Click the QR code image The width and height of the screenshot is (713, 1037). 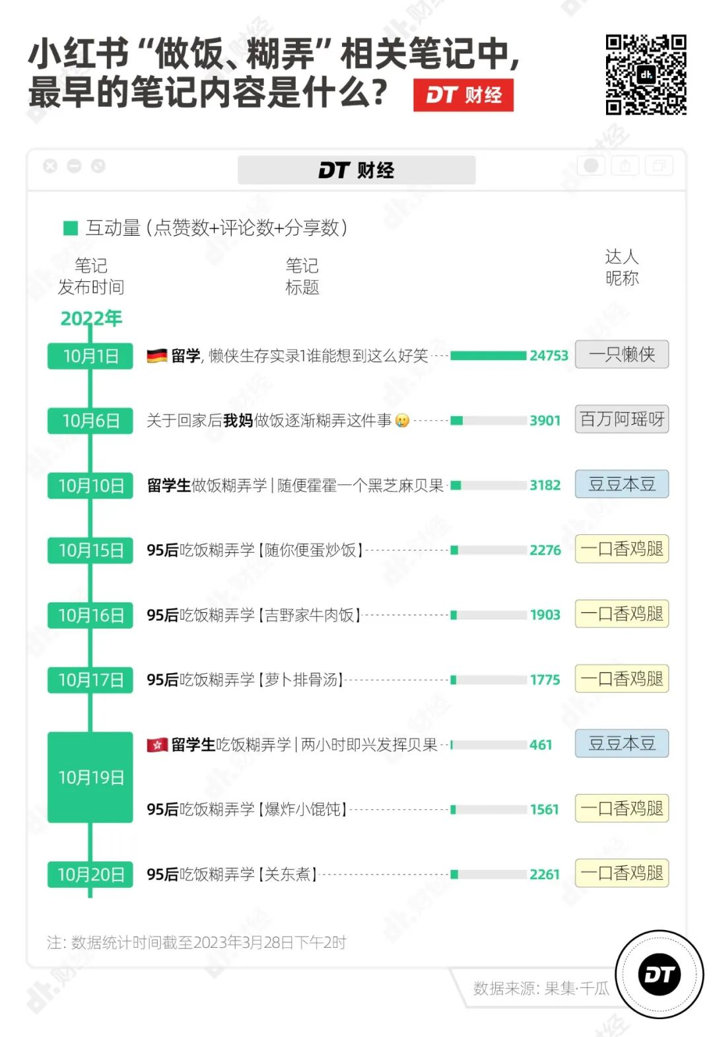pos(646,75)
